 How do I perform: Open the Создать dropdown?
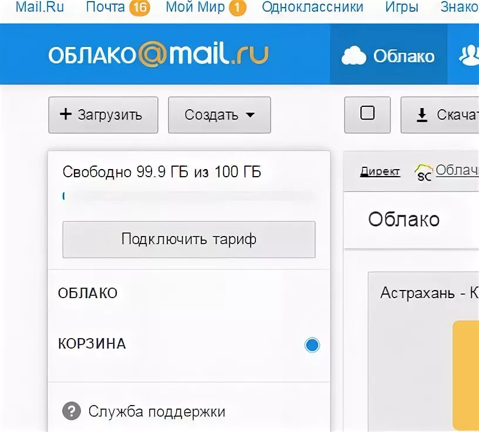[x=220, y=115]
